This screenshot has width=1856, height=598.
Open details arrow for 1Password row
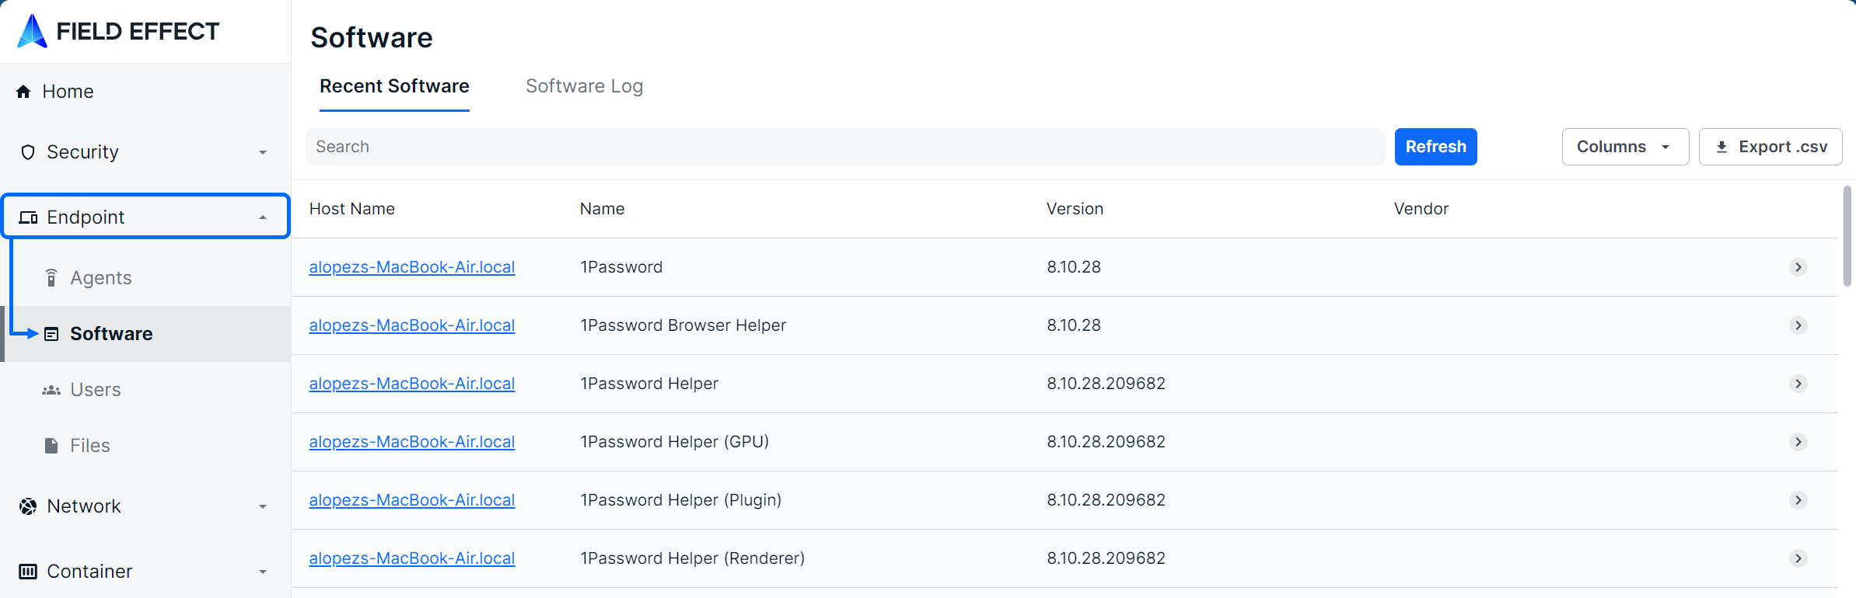click(1798, 267)
